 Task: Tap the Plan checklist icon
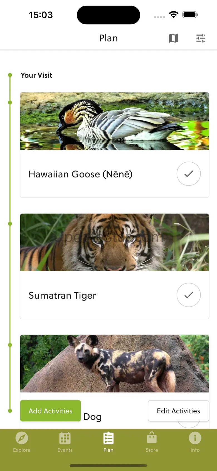(x=108, y=438)
